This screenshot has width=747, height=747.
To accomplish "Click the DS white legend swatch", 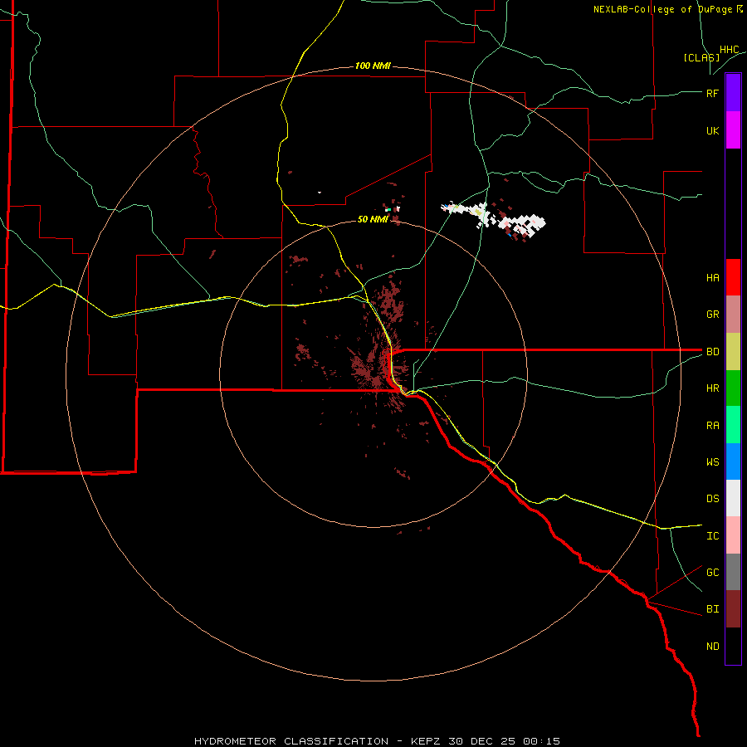I will (x=733, y=498).
